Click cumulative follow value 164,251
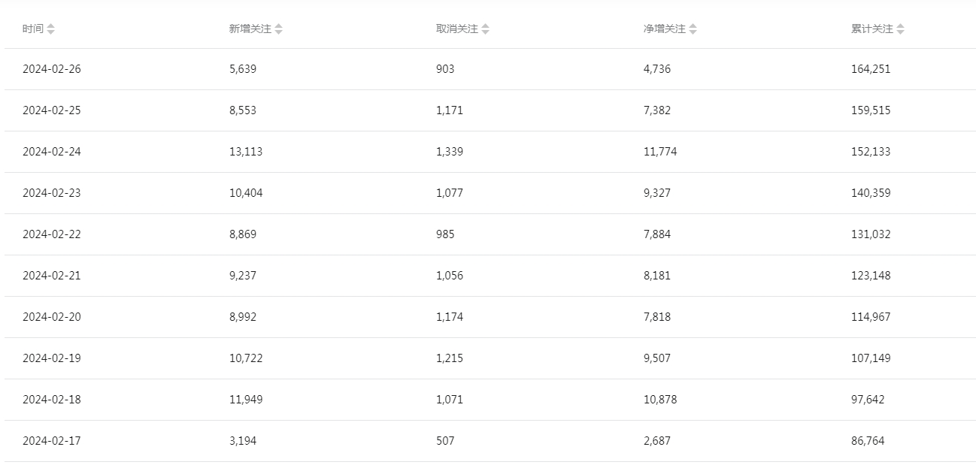This screenshot has height=468, width=976. pyautogui.click(x=871, y=69)
